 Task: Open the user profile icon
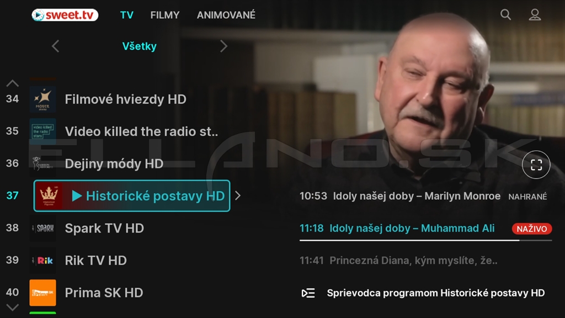pos(535,14)
